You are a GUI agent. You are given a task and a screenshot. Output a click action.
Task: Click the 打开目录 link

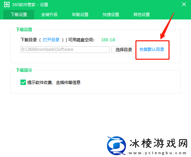51,40
